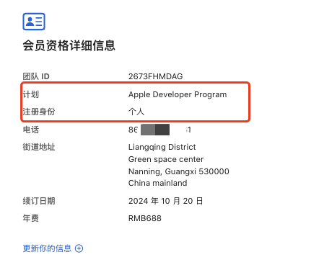The width and height of the screenshot is (311, 270).
Task: Click the 个人 enrollment identity value
Action: (136, 112)
